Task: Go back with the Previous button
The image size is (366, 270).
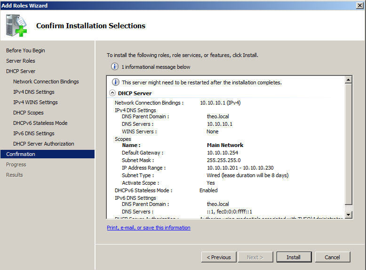Action: click(219, 257)
